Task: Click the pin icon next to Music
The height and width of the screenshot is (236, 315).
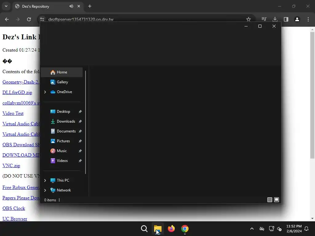Action: (x=80, y=151)
